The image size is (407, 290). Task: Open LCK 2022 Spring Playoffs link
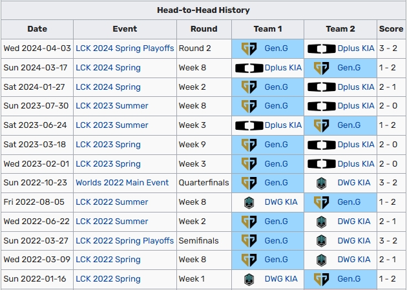[x=125, y=240]
